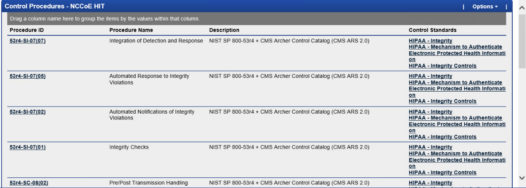
Task: Open HIPAA - Integrity Controls in first row
Action: [x=443, y=66]
